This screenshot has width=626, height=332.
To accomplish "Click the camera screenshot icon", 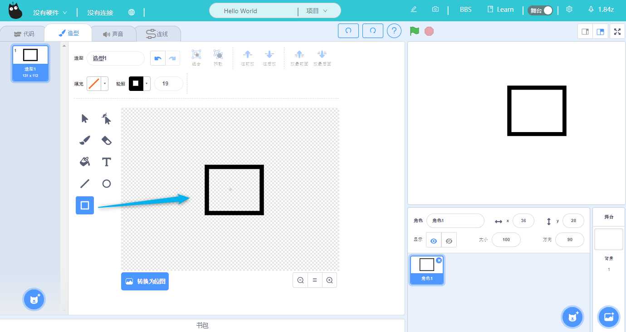I will coord(435,9).
